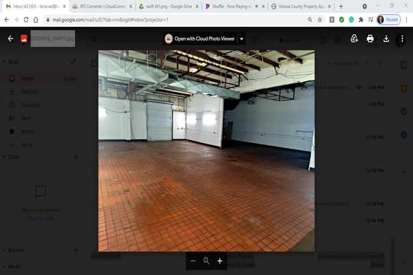Close the image preview with back arrow
The width and height of the screenshot is (413, 275).
point(10,39)
